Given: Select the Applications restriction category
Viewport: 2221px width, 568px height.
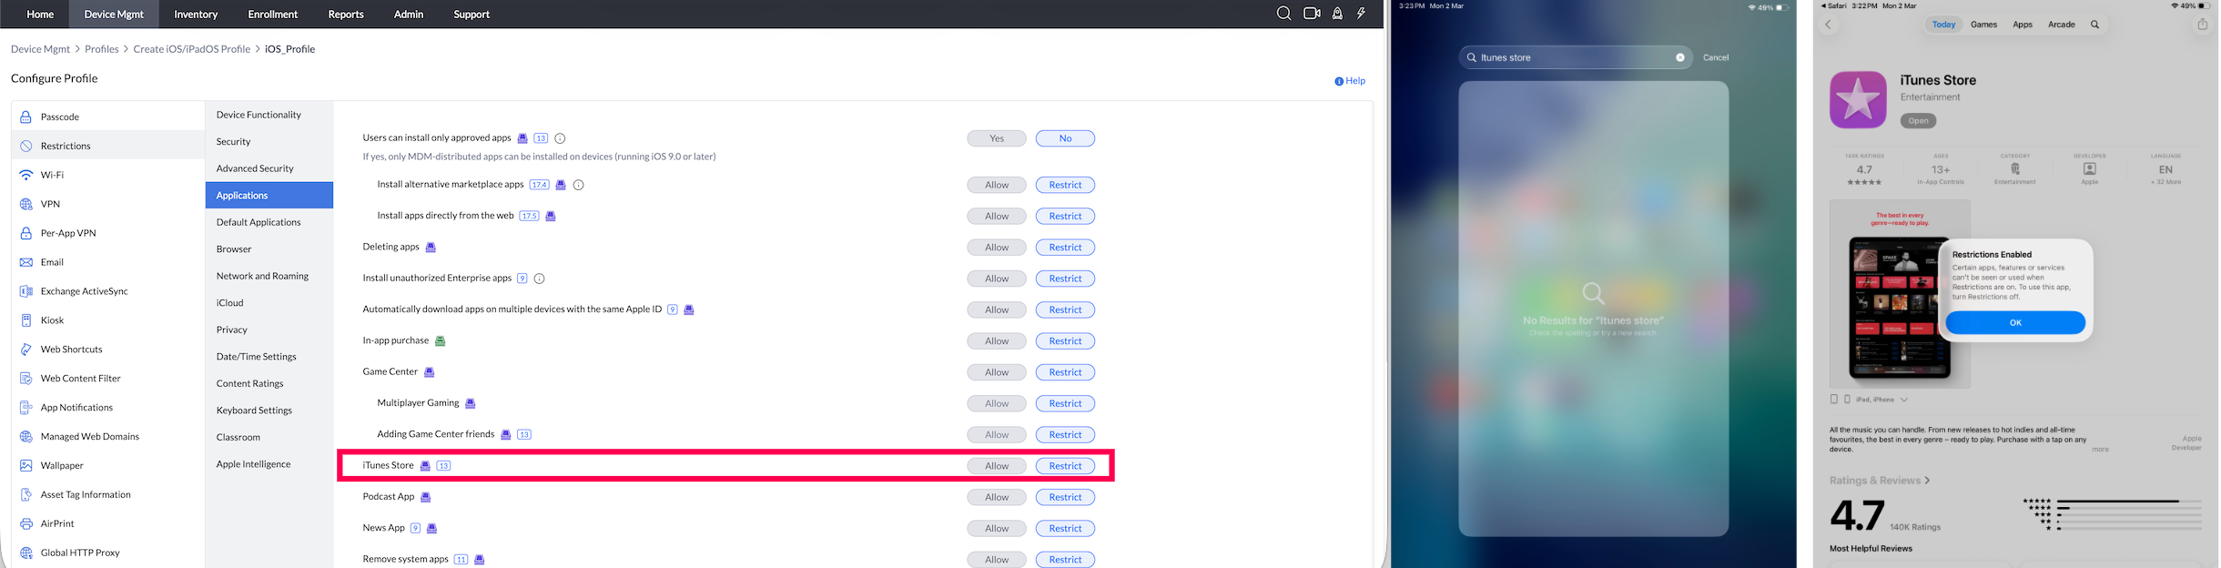Looking at the screenshot, I should (x=269, y=196).
